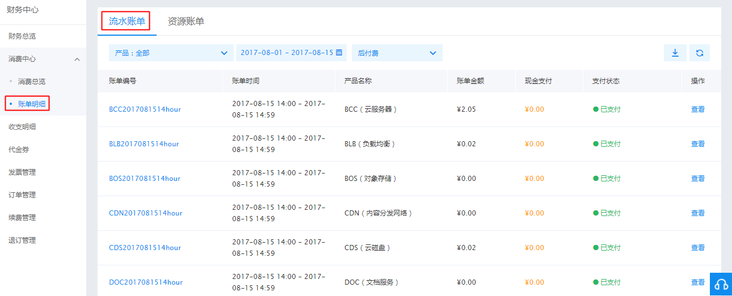The image size is (732, 296).
Task: Click 查看 for the BLB bill row
Action: (698, 144)
